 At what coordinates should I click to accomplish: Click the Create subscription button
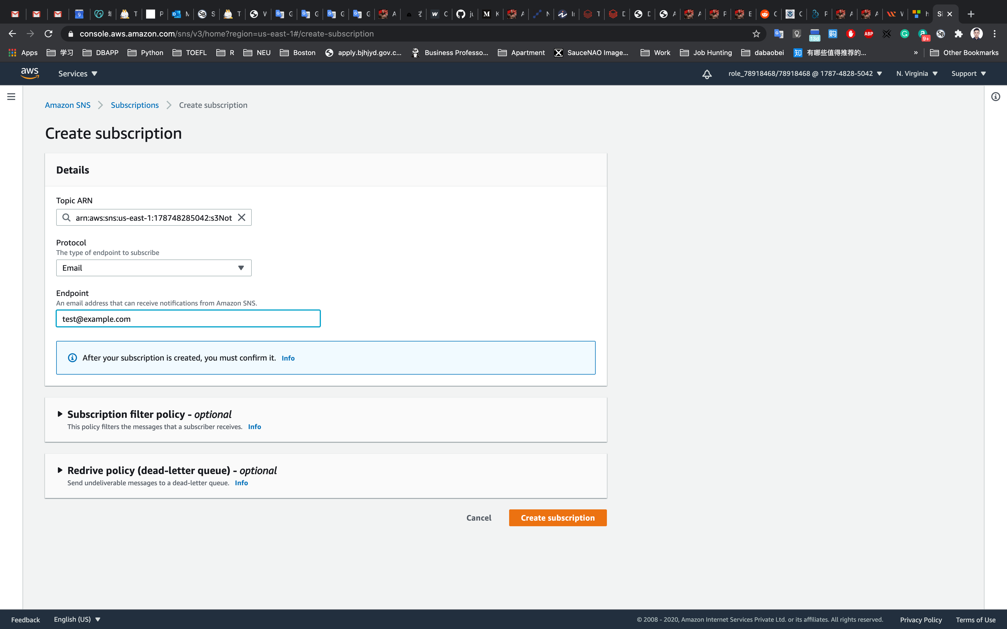[558, 518]
